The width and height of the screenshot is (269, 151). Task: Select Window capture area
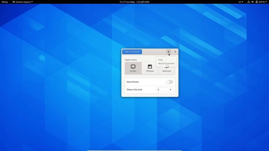(x=150, y=68)
